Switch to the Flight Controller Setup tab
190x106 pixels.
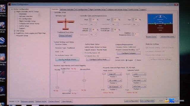98,9
